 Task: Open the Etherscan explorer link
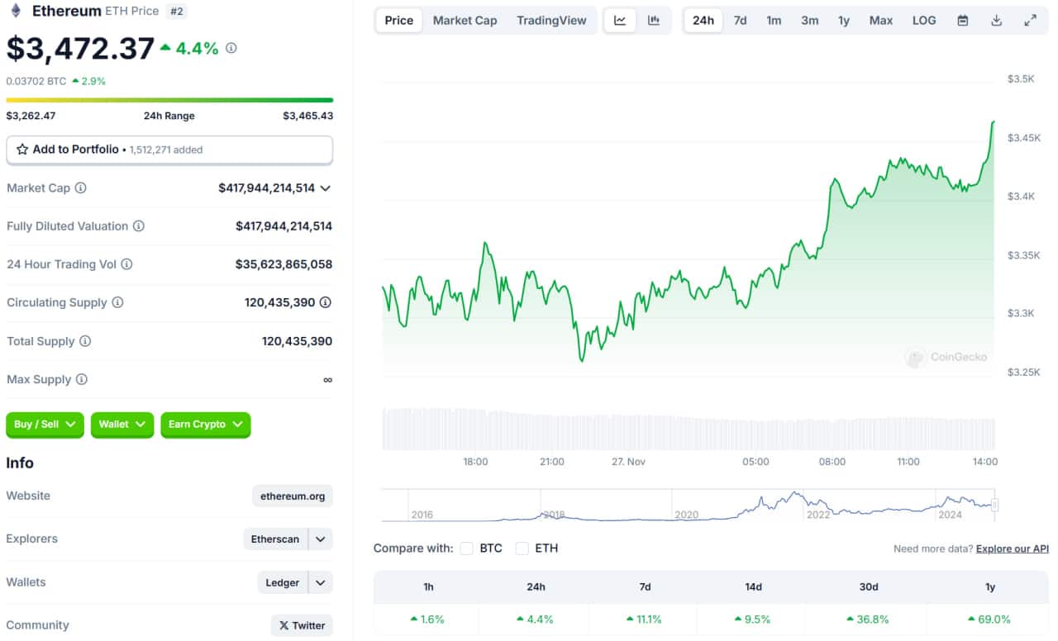coord(275,539)
